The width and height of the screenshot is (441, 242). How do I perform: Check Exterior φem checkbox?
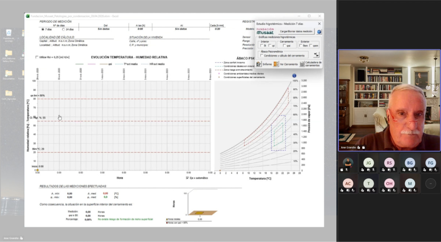coord(311,45)
